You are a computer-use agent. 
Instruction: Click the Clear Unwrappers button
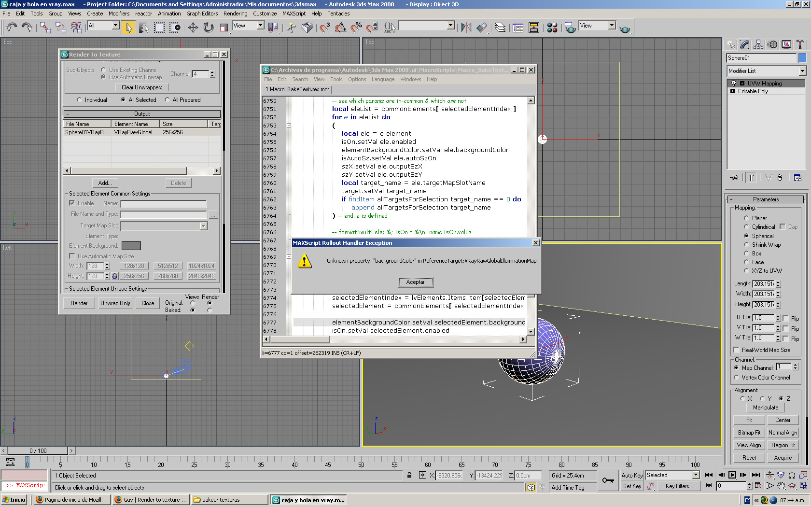pos(142,87)
